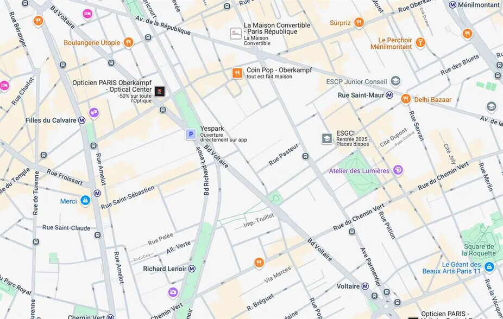Click the La Maison Convertible store logo
The width and height of the screenshot is (503, 319).
click(x=236, y=33)
